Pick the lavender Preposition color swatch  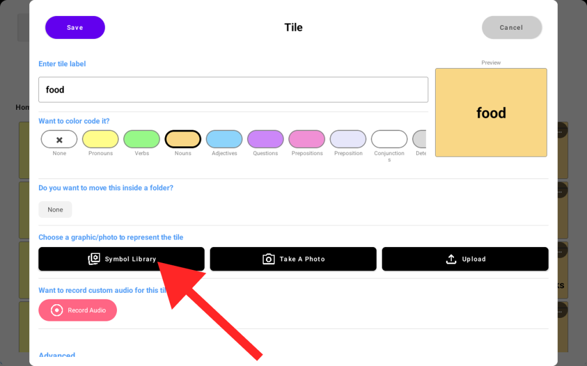(348, 139)
